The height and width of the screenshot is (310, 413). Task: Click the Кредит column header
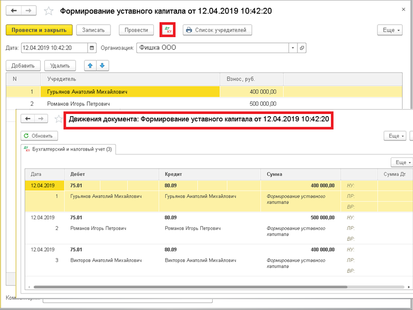210,174
